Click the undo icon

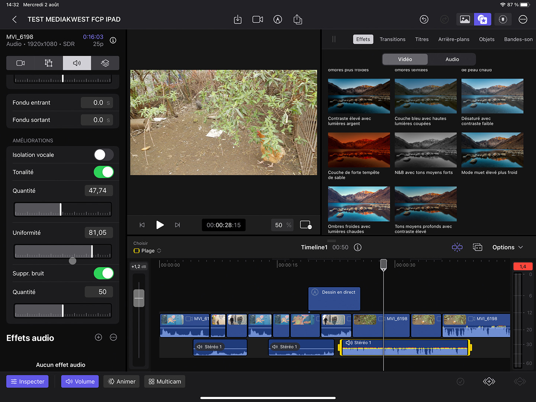pyautogui.click(x=424, y=19)
